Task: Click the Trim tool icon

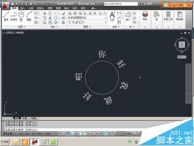Action: pyautogui.click(x=56, y=13)
